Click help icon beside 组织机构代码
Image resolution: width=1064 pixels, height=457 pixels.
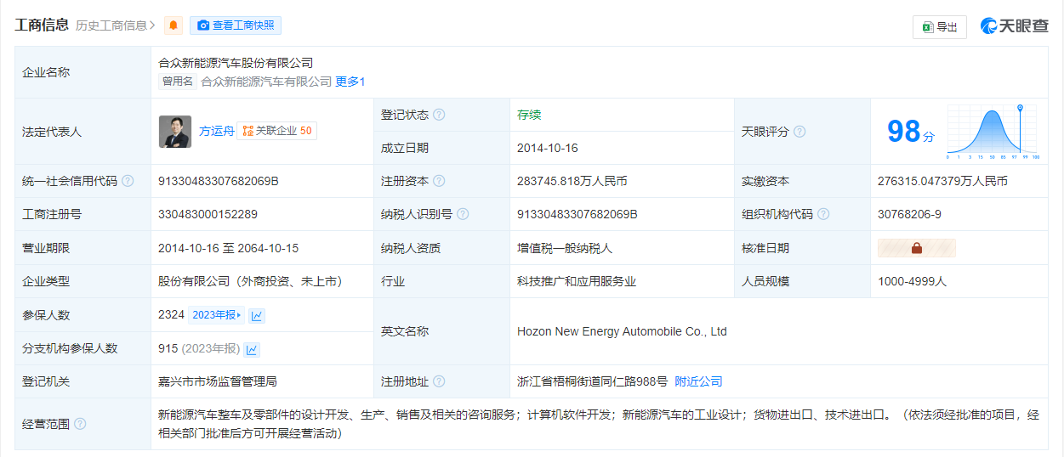pos(823,214)
